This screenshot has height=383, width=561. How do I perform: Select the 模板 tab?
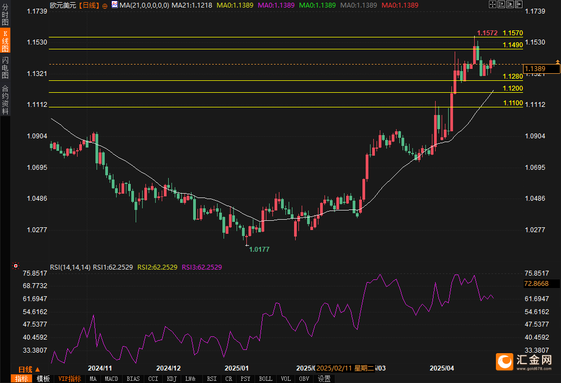[x=43, y=379]
